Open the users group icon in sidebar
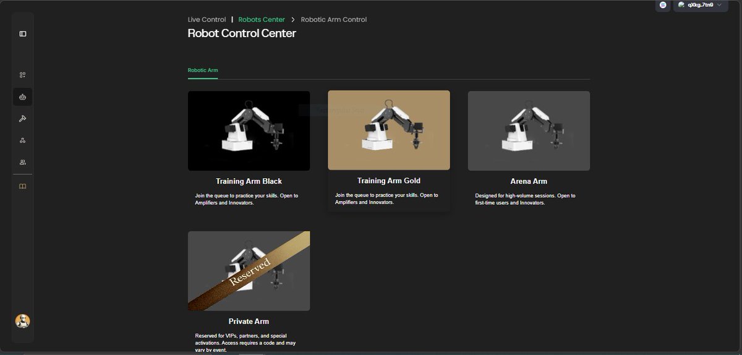This screenshot has width=742, height=355. (x=23, y=162)
